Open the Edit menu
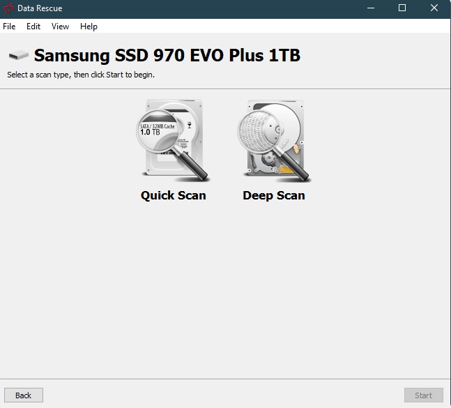 [x=33, y=27]
